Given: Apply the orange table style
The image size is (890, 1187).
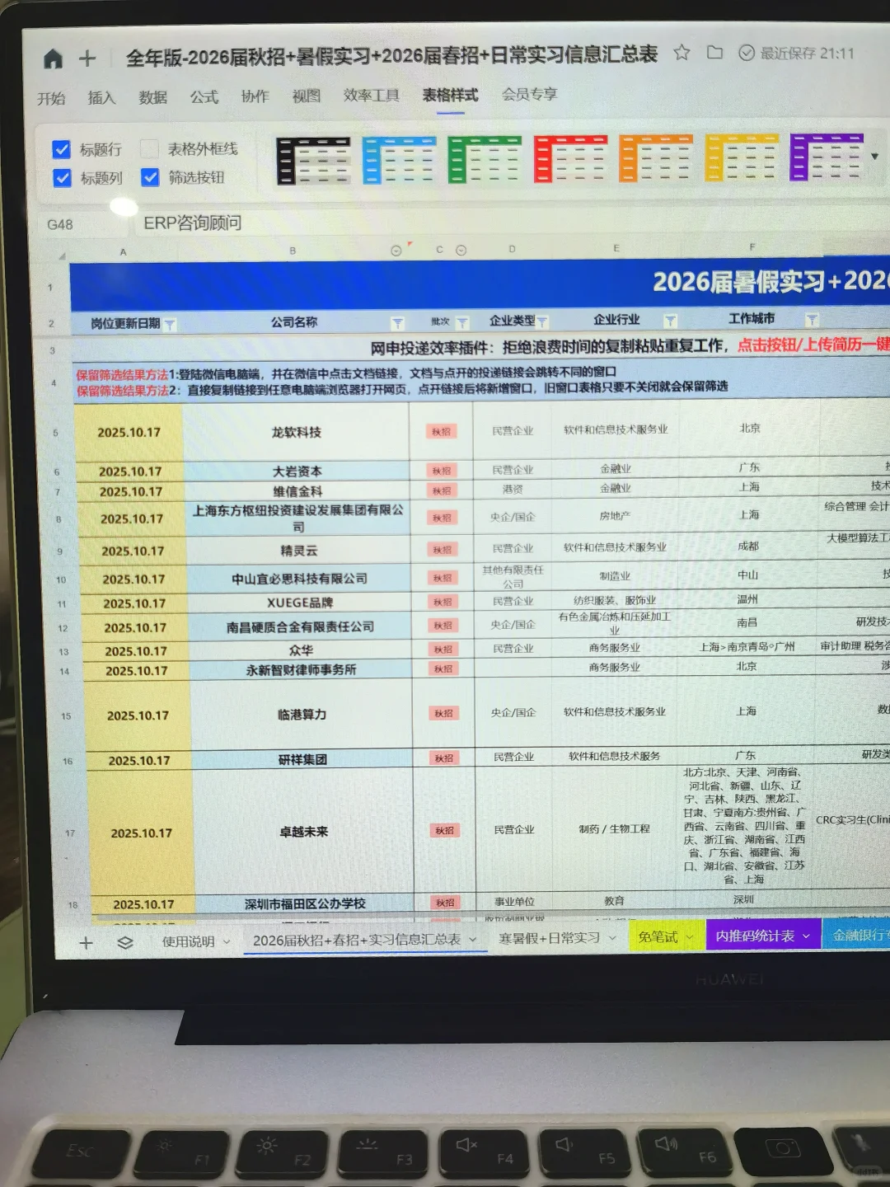Looking at the screenshot, I should pos(656,157).
